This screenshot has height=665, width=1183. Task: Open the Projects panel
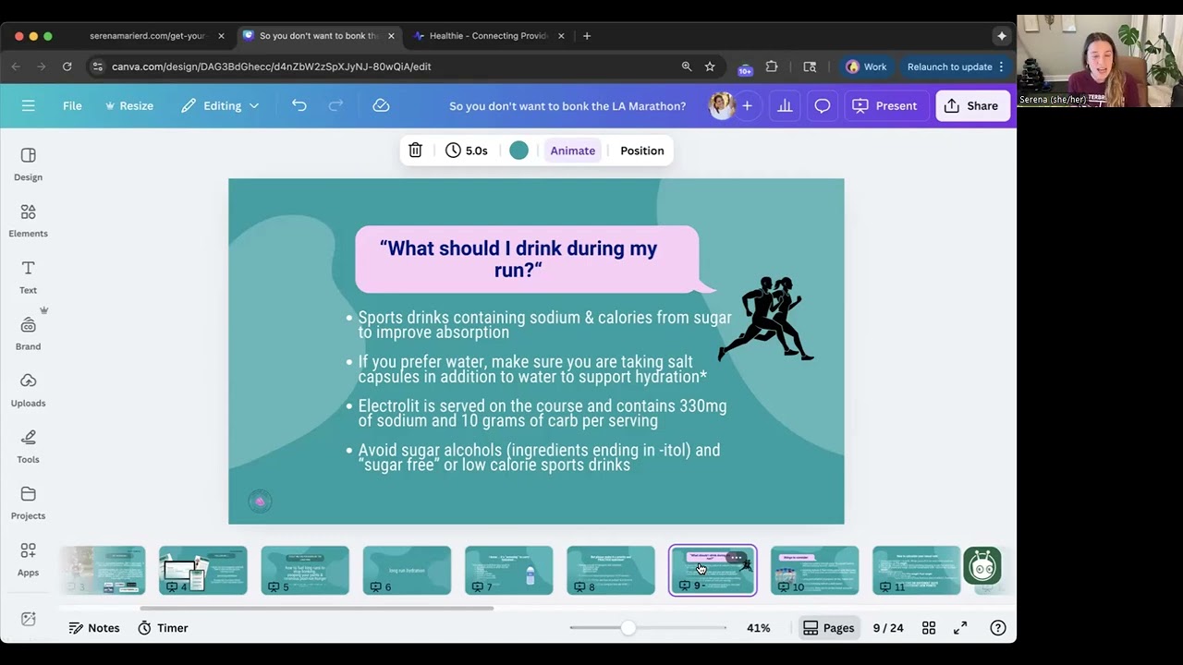pos(28,503)
